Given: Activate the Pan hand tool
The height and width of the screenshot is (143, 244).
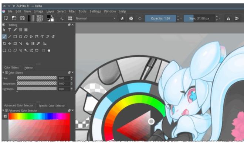Looking at the screenshot, I should pyautogui.click(x=49, y=50).
